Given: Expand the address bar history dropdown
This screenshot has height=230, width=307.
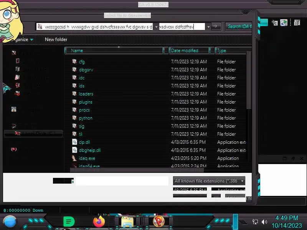Looking at the screenshot, I should pos(156,26).
